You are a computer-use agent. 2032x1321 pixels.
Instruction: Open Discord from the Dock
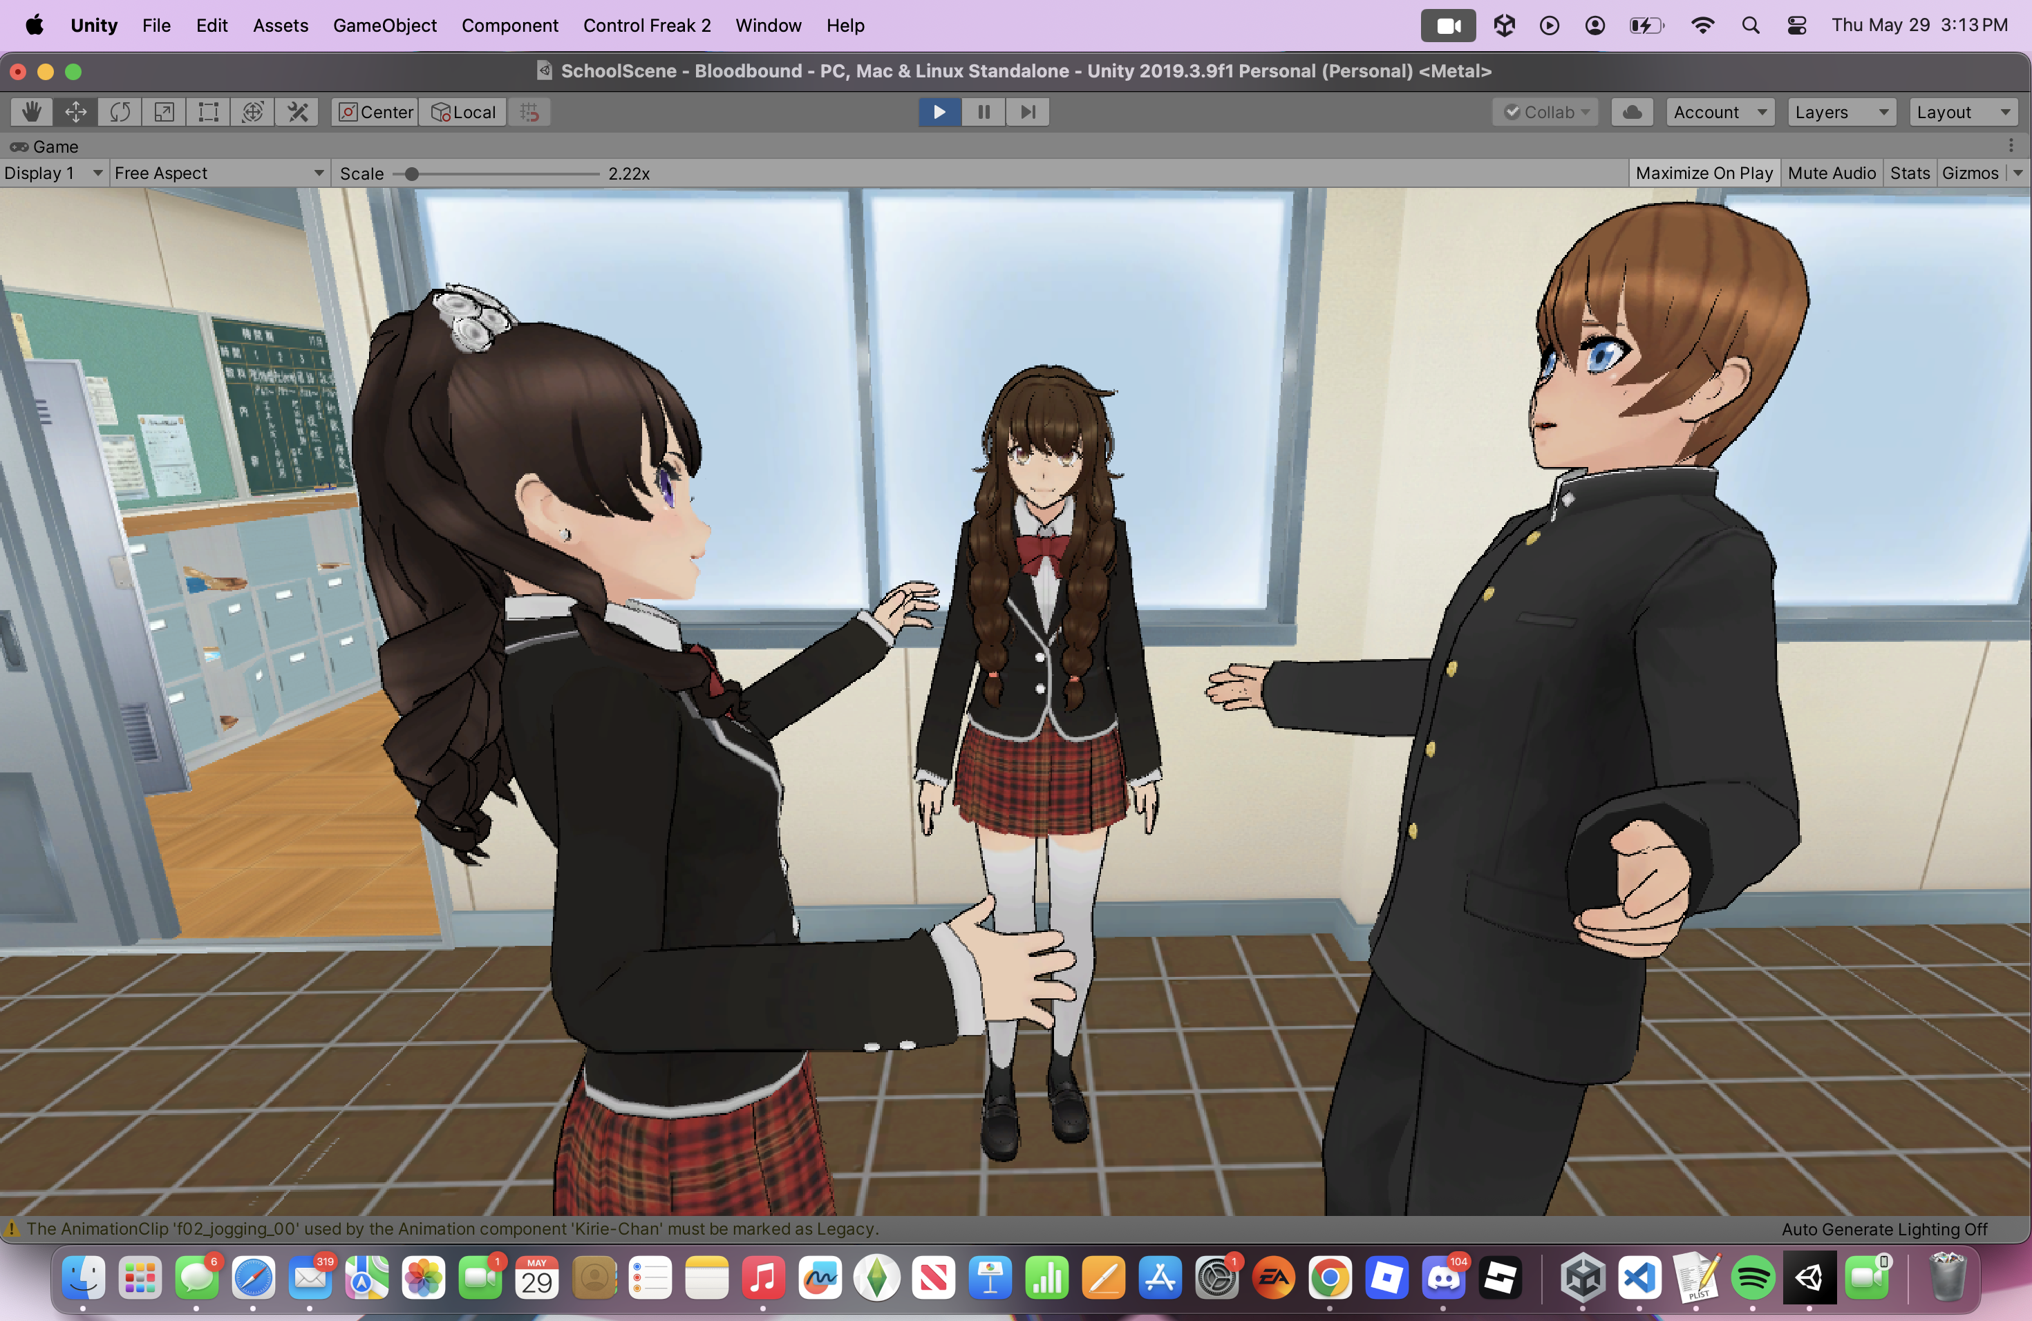[1443, 1277]
